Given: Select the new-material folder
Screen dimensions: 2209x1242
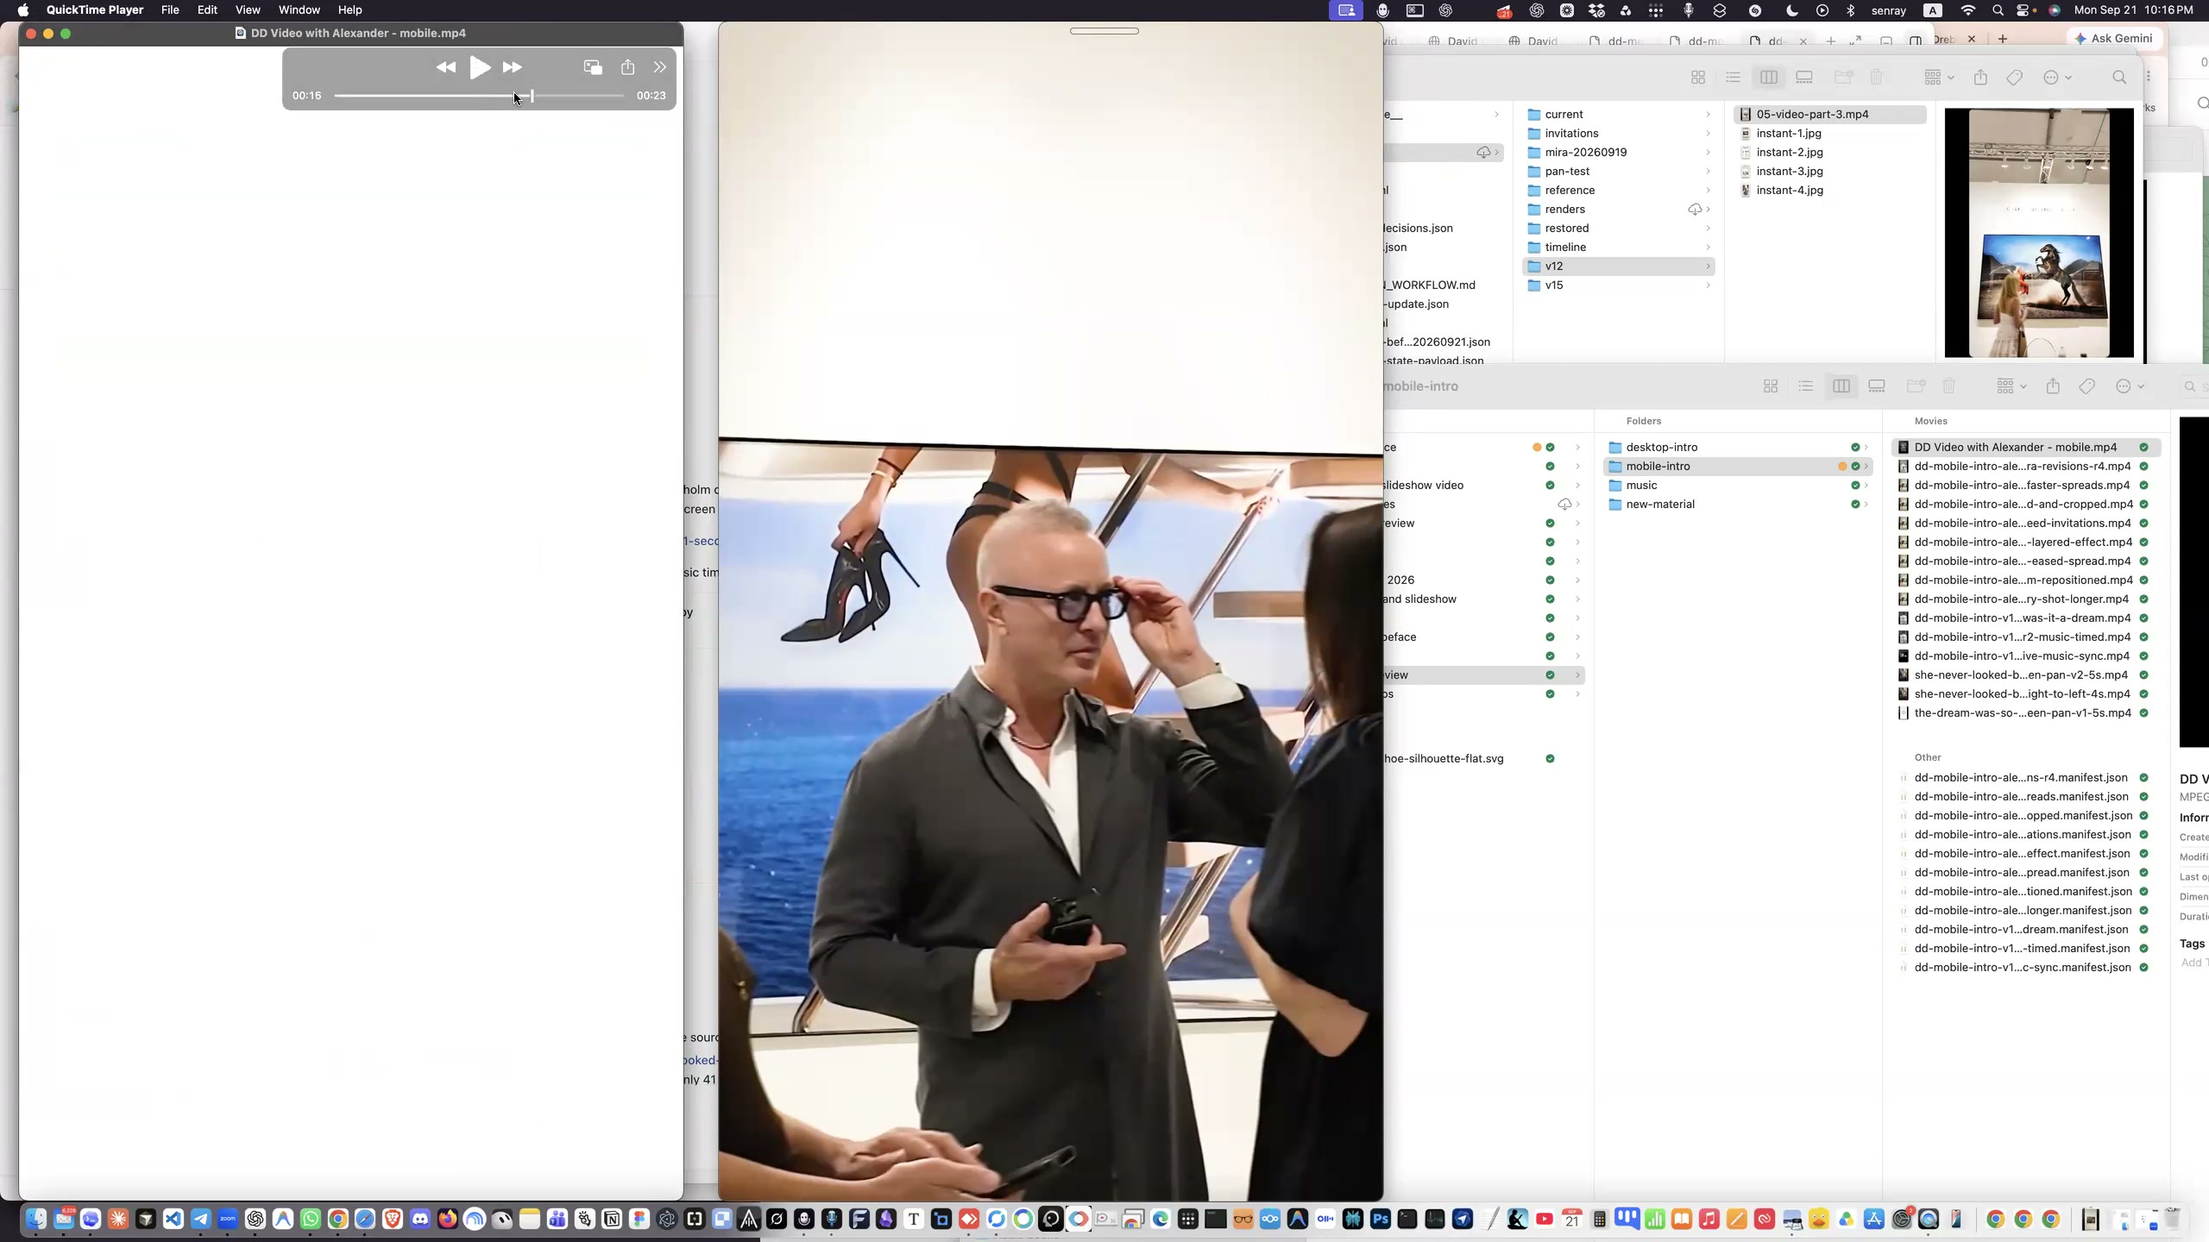Looking at the screenshot, I should point(1738,505).
